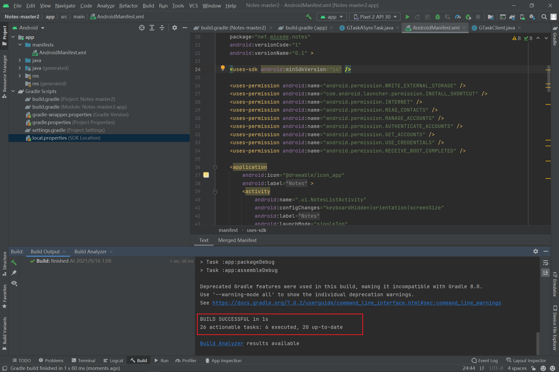The width and height of the screenshot is (559, 372).
Task: Open the Terminal tool window button
Action: [83, 361]
